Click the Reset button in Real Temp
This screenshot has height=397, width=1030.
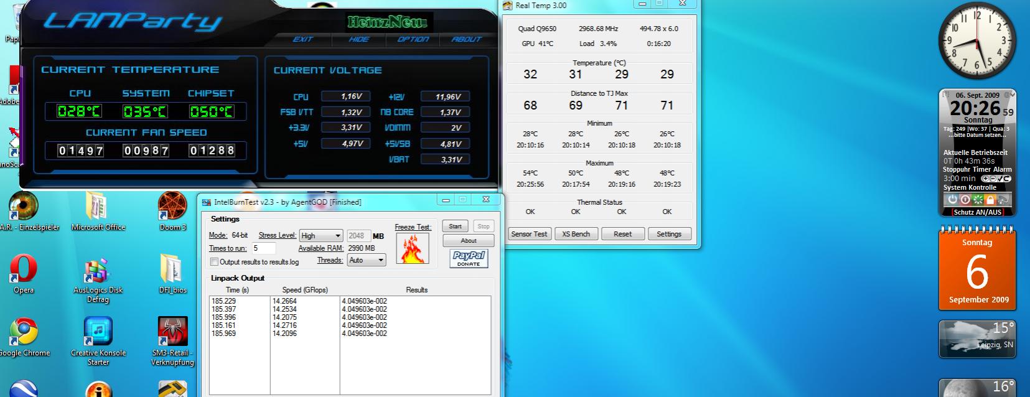coord(623,234)
